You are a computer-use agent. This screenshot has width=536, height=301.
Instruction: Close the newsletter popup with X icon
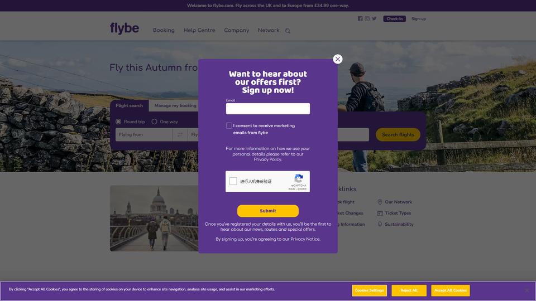[338, 59]
